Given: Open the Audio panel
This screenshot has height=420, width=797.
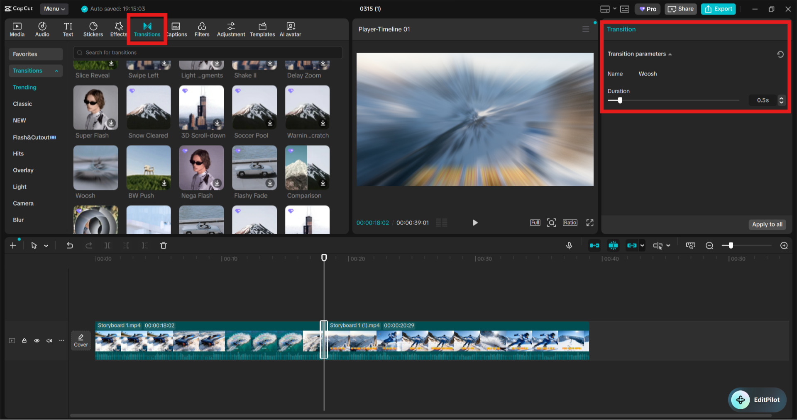Looking at the screenshot, I should point(42,29).
